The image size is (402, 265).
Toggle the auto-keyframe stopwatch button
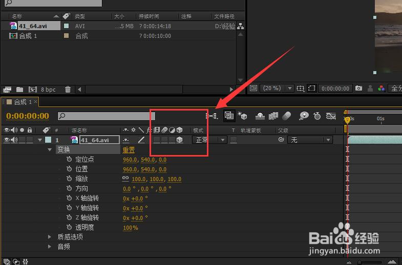[x=317, y=116]
